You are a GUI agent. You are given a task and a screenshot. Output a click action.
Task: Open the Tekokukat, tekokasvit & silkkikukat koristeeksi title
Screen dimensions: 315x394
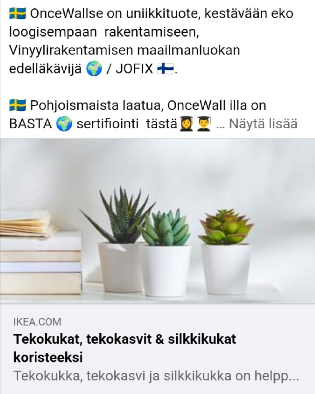coord(125,348)
